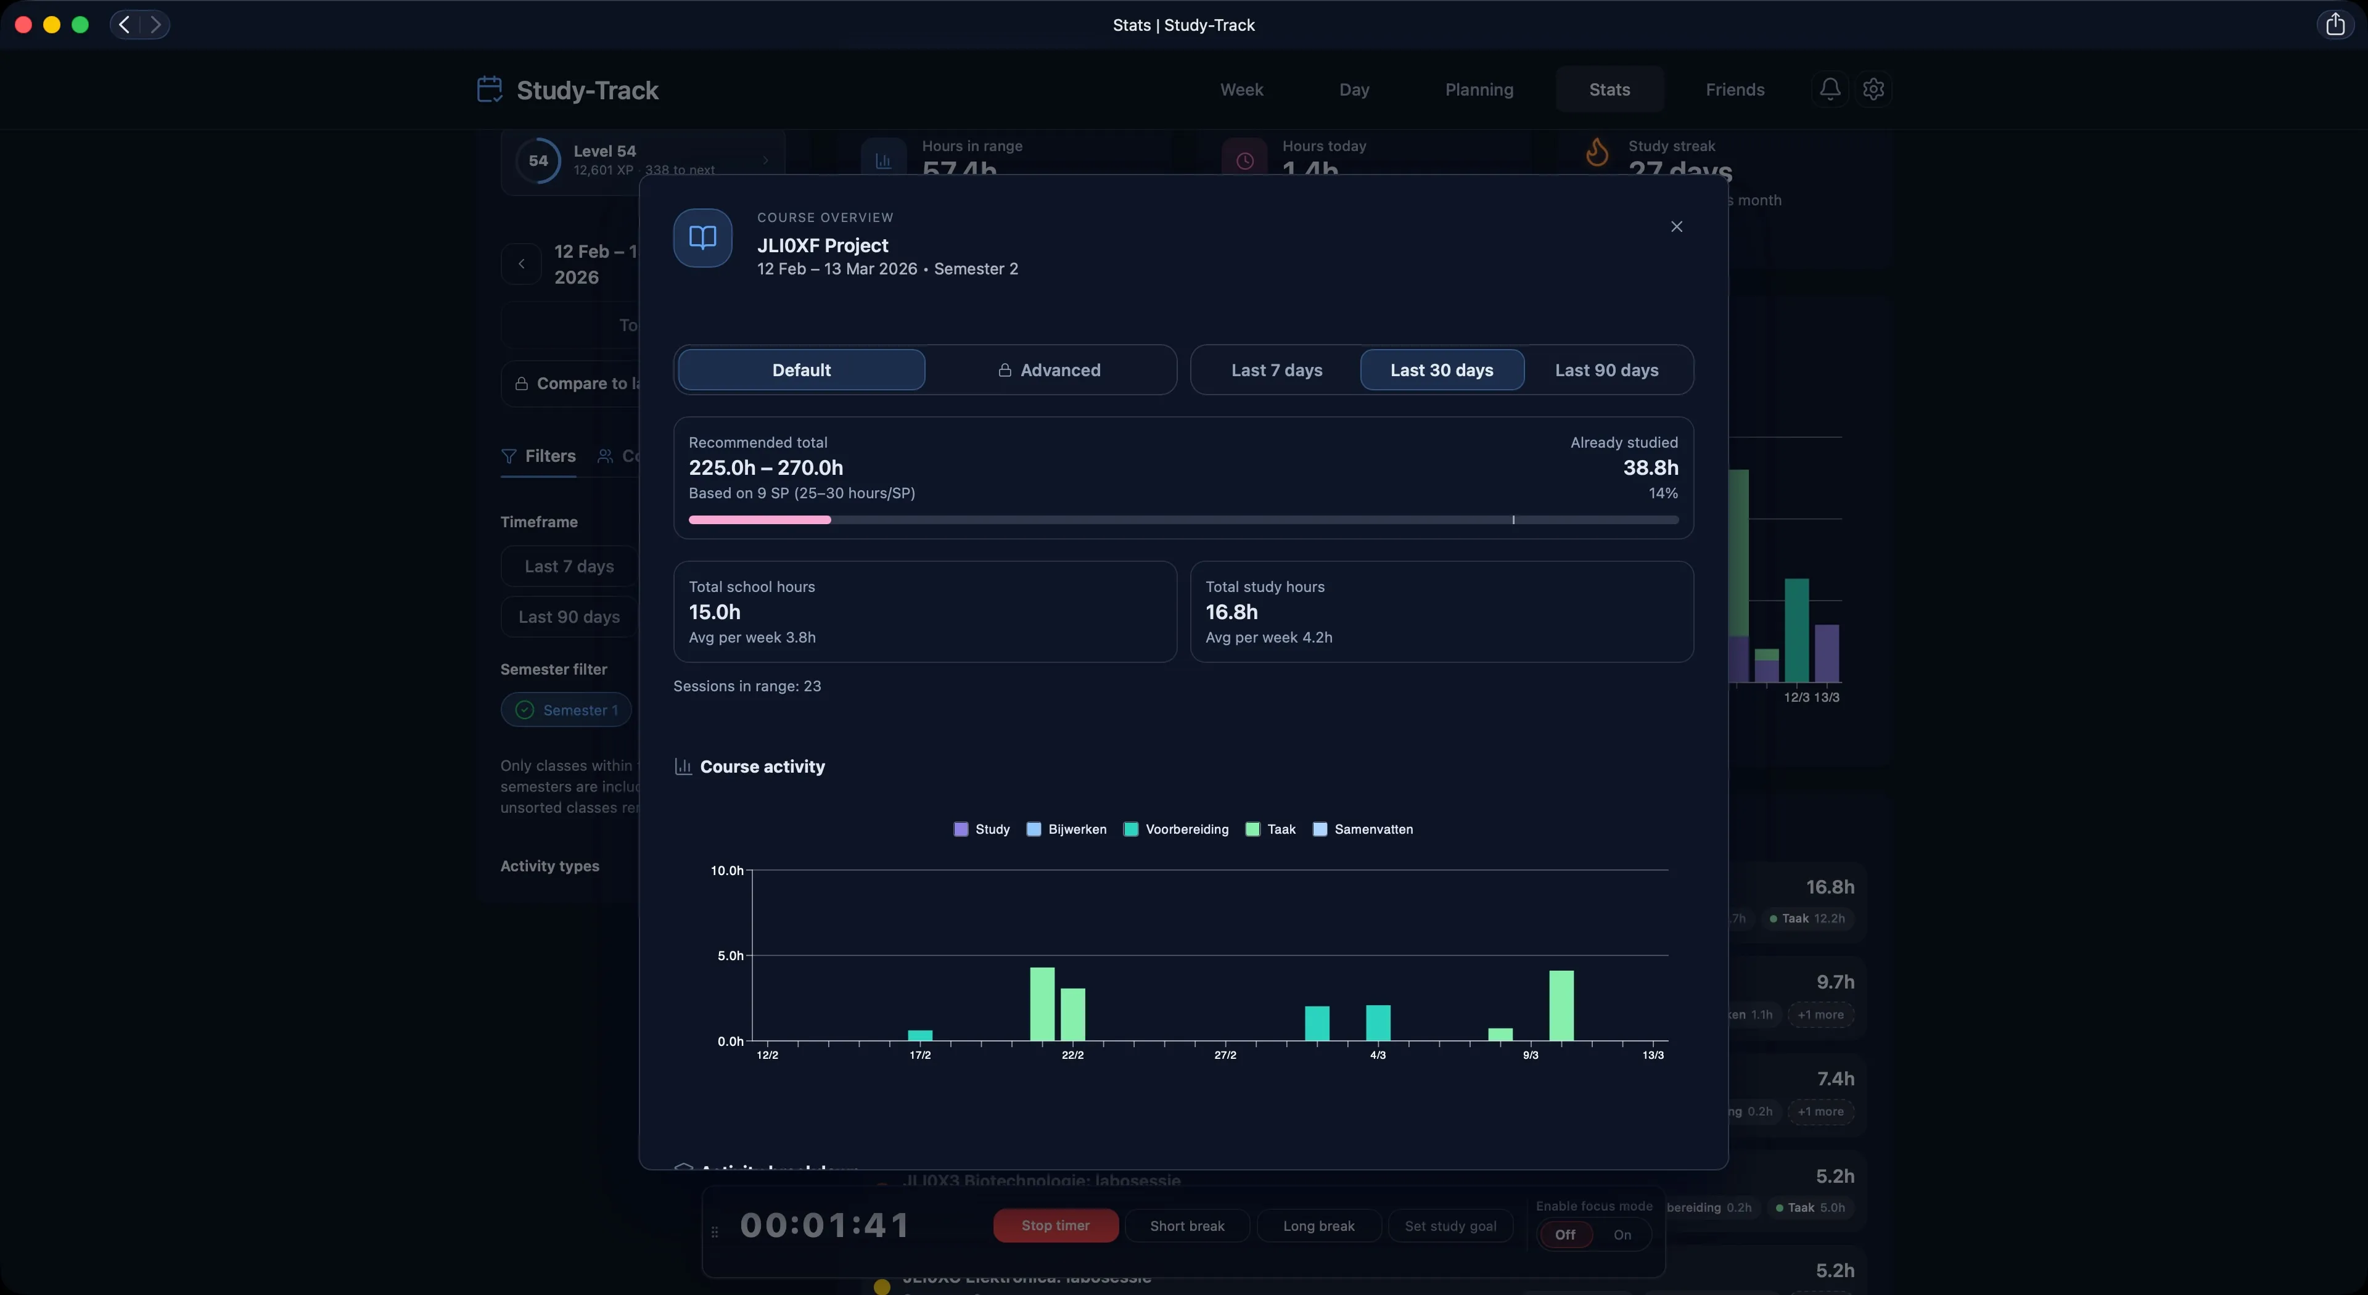Go forward with the browser forward arrow
Screen dimensions: 2368x1295
[155, 24]
